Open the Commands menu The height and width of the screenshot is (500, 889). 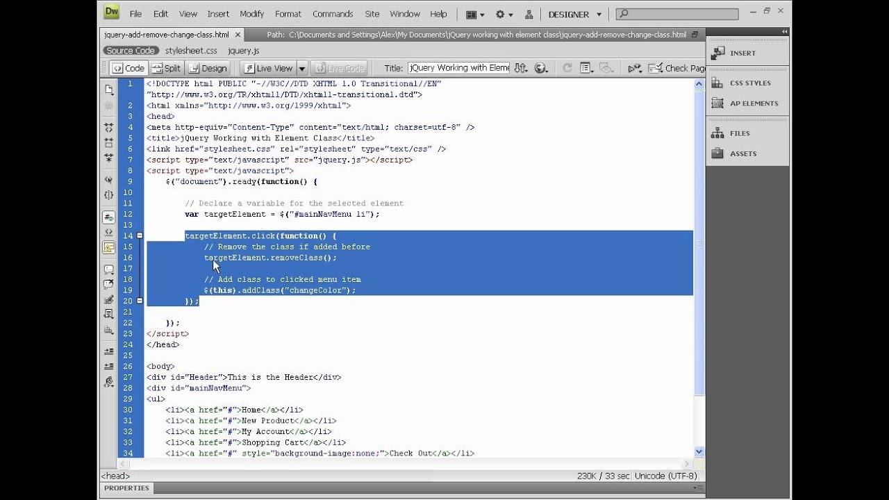(333, 14)
